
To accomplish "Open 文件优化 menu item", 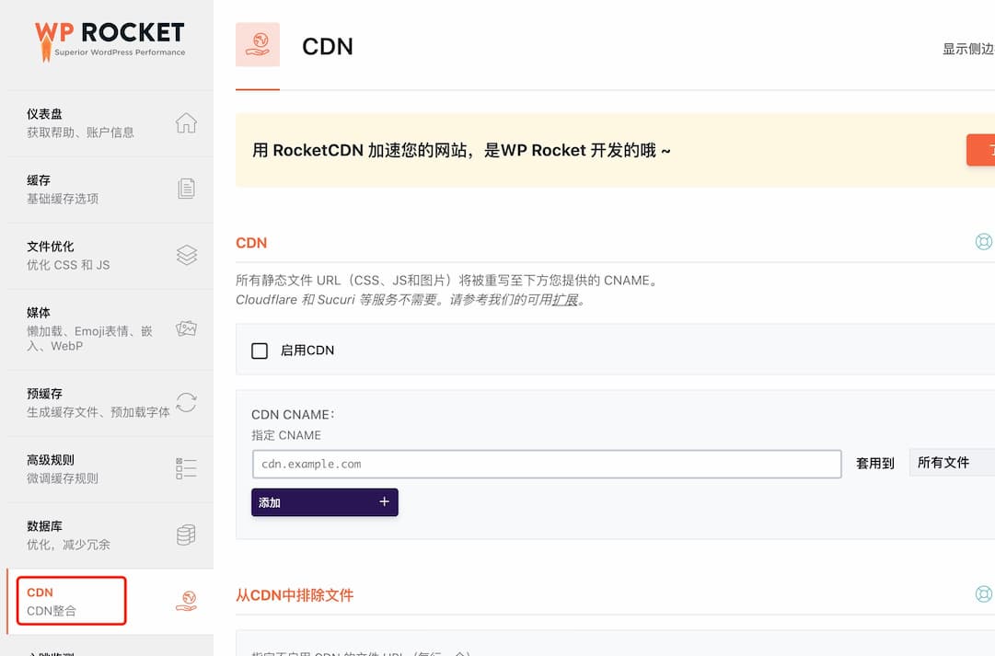I will coord(110,256).
